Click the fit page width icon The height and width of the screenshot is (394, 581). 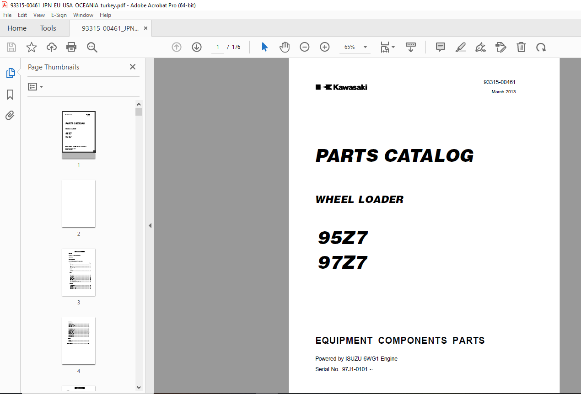click(385, 47)
